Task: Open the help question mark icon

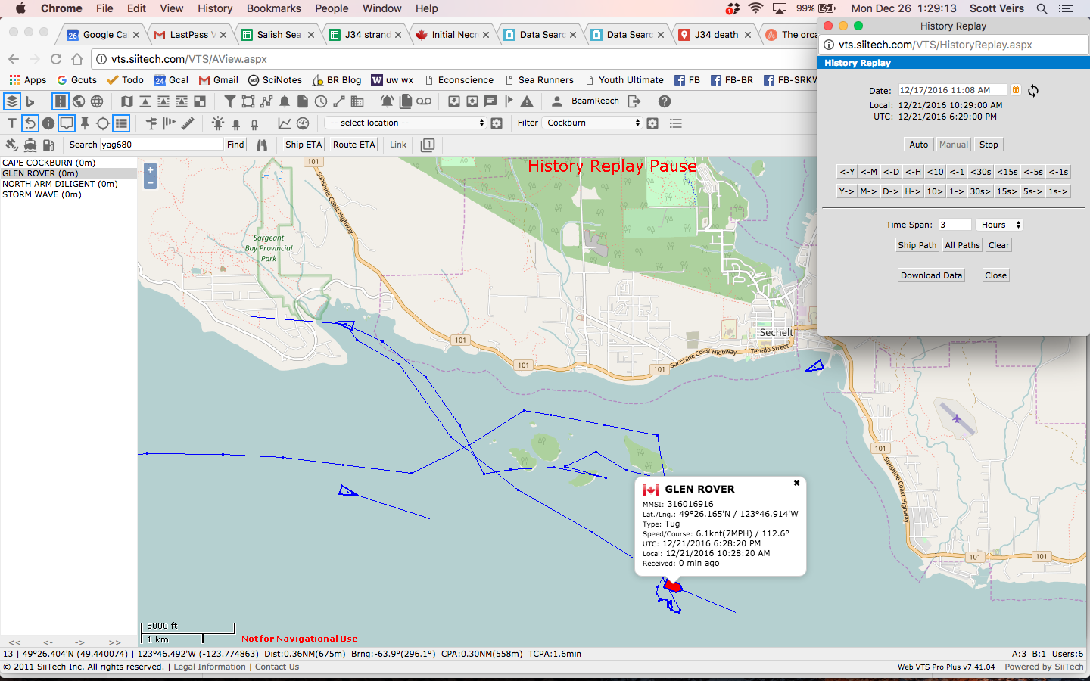Action: pos(665,101)
